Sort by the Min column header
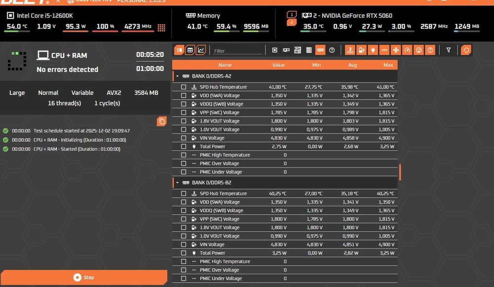Screen dimensions: 494x287 [316, 65]
